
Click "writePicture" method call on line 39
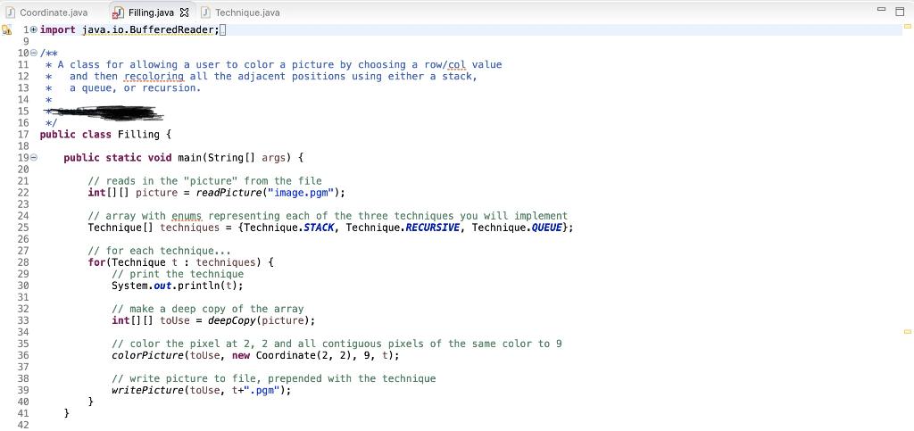coord(147,390)
